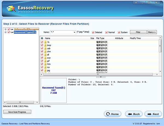
Task: Proceed with the Next button
Action: (153, 114)
